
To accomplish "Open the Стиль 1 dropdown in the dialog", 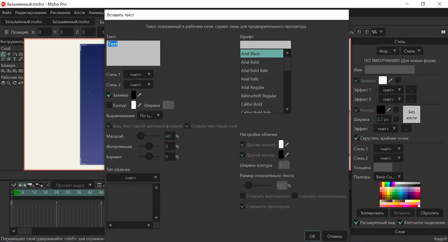I will [138, 74].
